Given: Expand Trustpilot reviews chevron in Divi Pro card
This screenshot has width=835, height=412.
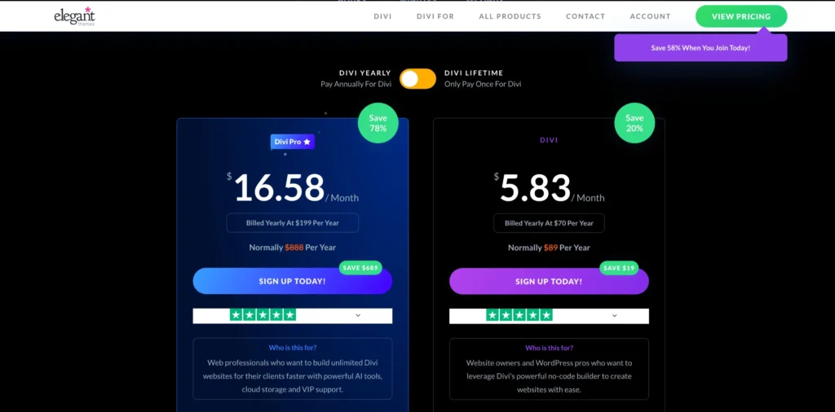Looking at the screenshot, I should click(358, 315).
